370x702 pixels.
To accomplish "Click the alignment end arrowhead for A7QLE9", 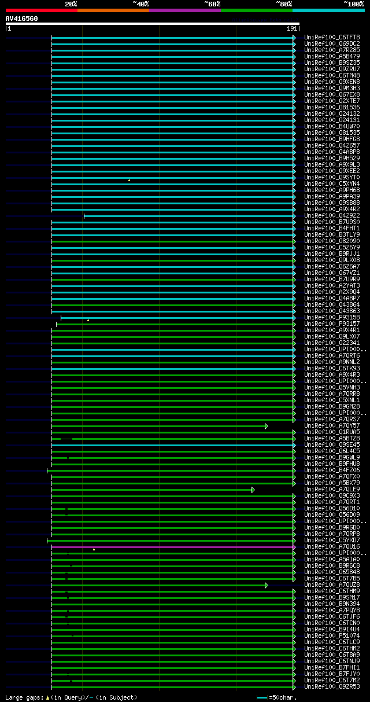I will pyautogui.click(x=253, y=490).
